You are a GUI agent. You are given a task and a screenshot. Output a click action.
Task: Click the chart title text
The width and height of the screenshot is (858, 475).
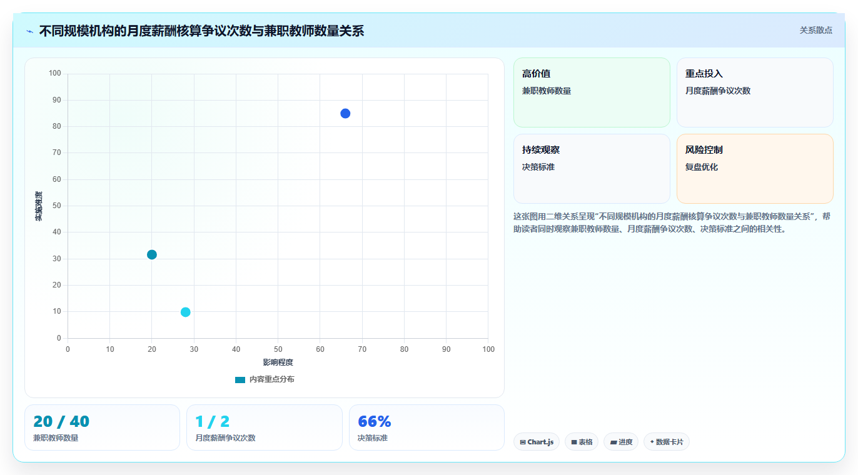tap(201, 31)
